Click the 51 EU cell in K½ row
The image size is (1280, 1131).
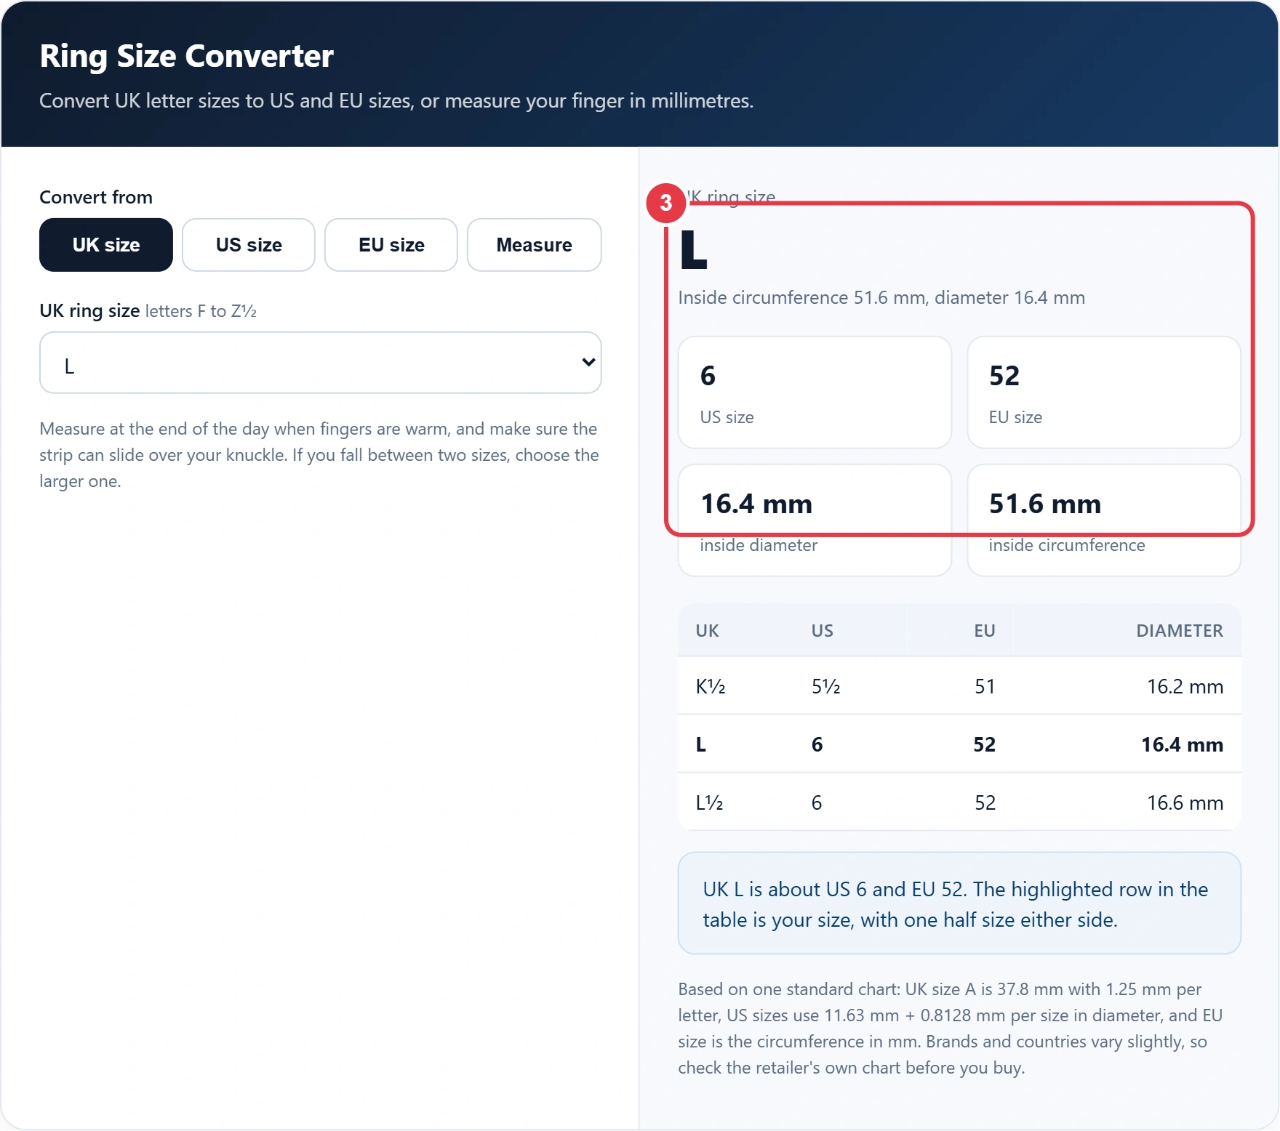[x=985, y=686]
